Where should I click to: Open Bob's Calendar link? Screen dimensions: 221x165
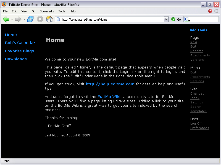click(20, 43)
